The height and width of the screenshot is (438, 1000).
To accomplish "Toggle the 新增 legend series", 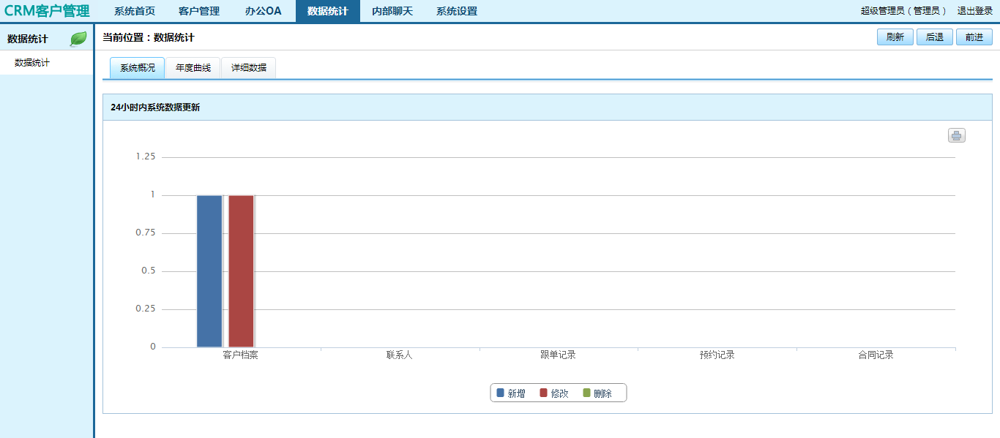I will 511,393.
